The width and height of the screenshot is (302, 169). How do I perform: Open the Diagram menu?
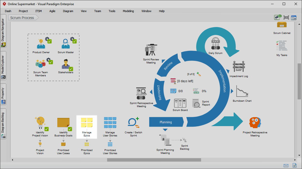tap(68, 11)
